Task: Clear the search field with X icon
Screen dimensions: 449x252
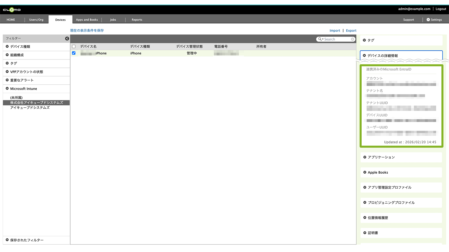Action: point(353,39)
